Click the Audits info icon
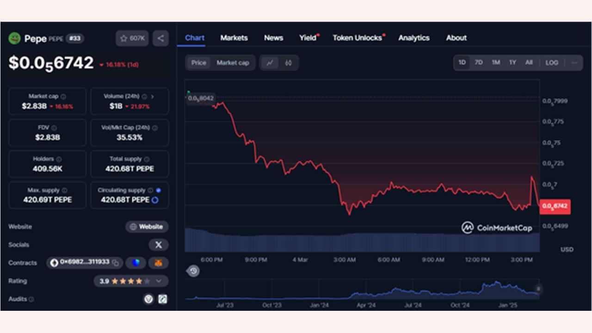 pos(31,299)
